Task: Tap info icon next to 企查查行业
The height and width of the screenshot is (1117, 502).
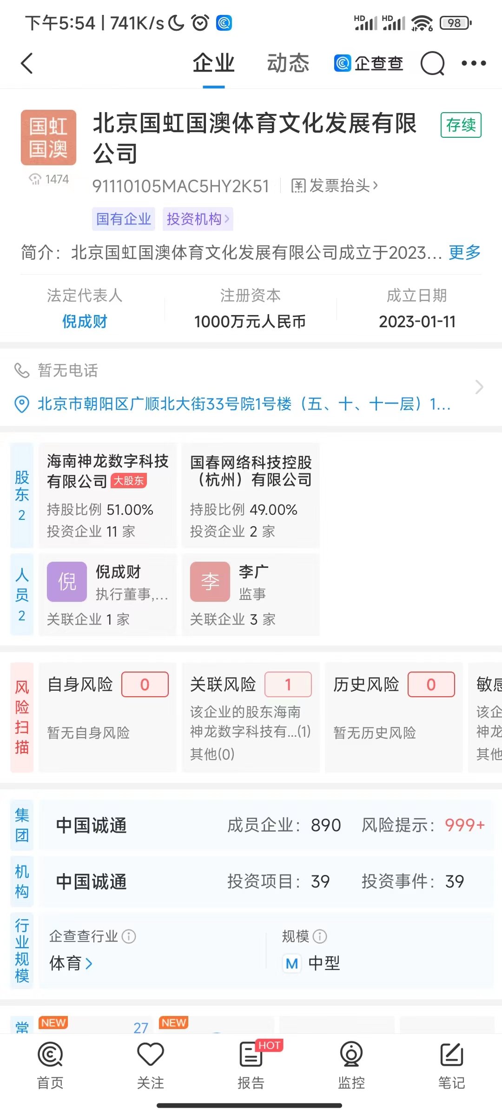Action: point(129,936)
